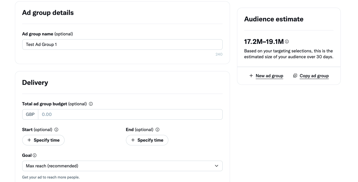Viewport: 358px width, 182px height.
Task: Click info icon beside audience estimate 17.2M–19.1M
Action: (x=287, y=42)
